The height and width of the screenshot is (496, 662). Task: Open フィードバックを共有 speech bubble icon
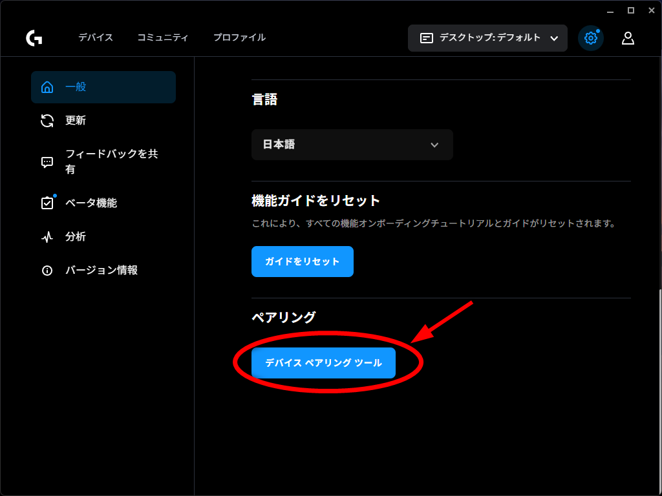[x=47, y=162]
